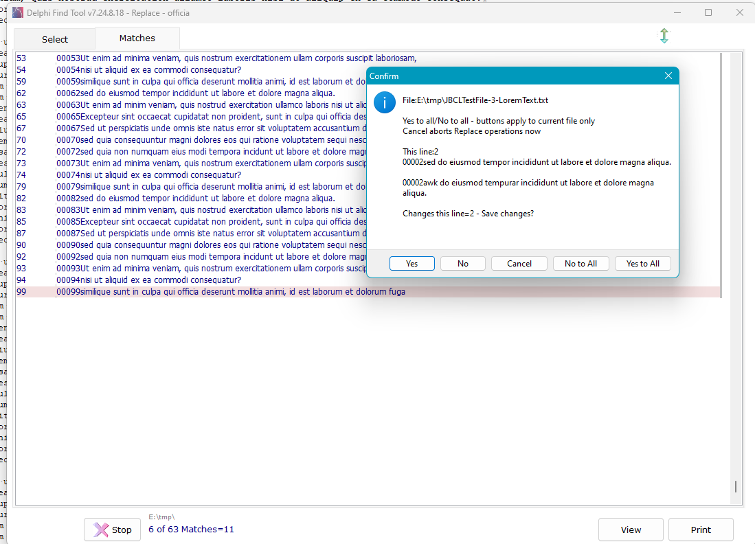Click the View button
The height and width of the screenshot is (544, 755).
coord(631,530)
